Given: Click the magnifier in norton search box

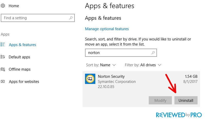Looking at the screenshot, I should (153, 53).
